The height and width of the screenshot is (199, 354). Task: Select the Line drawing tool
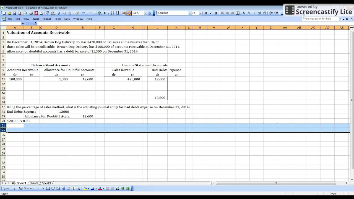[38, 188]
